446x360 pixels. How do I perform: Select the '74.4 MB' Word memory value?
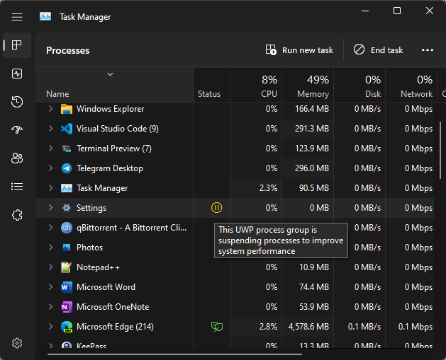[x=314, y=287]
